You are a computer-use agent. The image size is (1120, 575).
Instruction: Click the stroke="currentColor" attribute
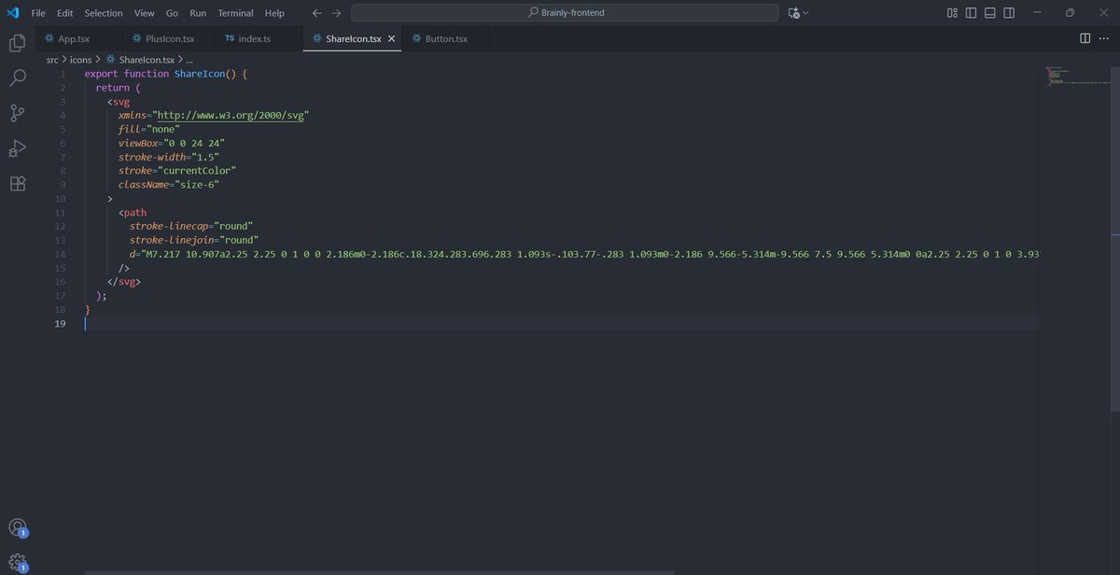click(x=176, y=171)
